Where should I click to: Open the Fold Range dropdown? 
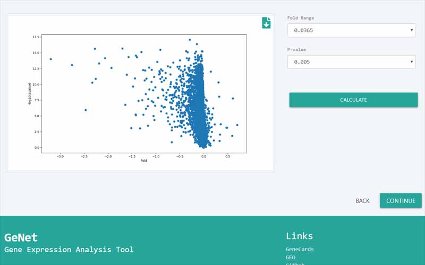point(351,30)
